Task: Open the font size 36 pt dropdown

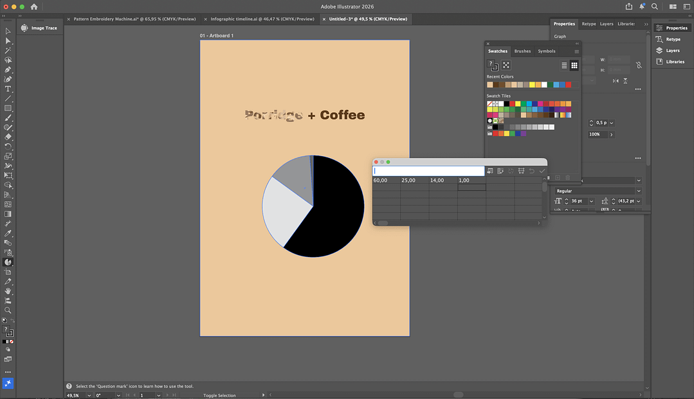Action: 592,201
